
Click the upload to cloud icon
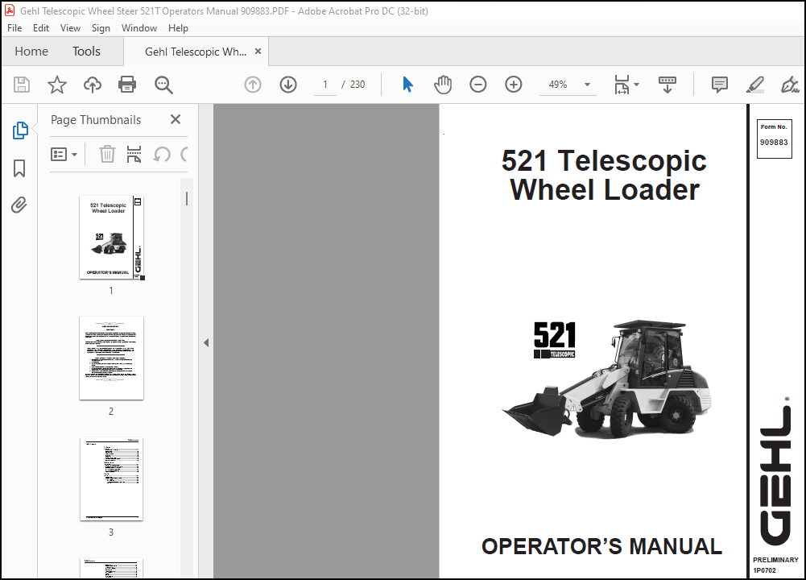[x=93, y=85]
